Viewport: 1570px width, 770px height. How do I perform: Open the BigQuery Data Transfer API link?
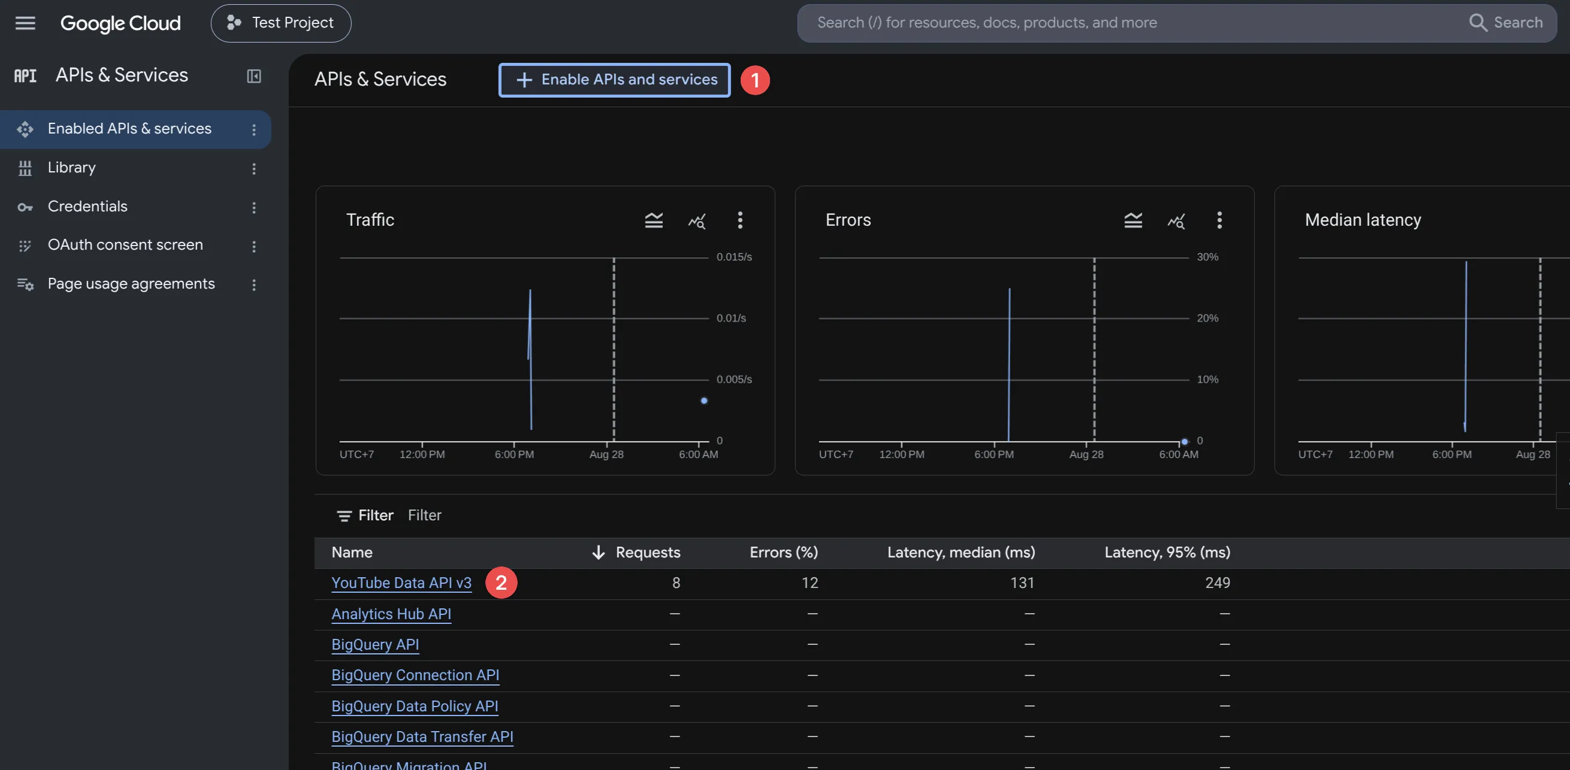tap(422, 736)
